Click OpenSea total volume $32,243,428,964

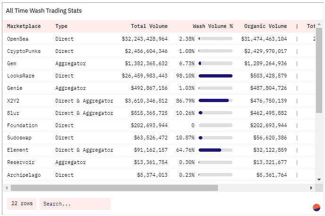[x=145, y=39]
